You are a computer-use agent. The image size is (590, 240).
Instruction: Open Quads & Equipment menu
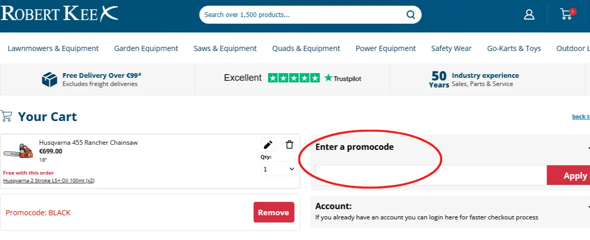306,48
